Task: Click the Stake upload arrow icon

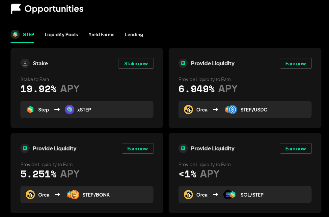Action: point(25,63)
